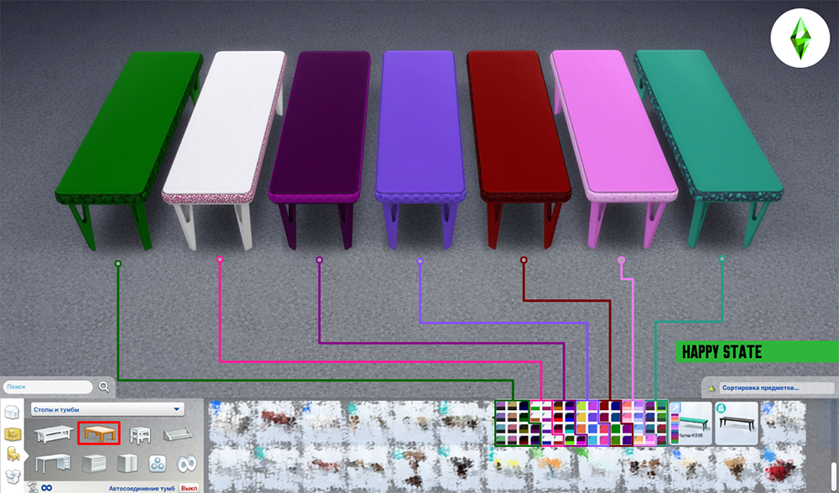Pick the lime green color swatch
The height and width of the screenshot is (493, 839).
(x=581, y=406)
